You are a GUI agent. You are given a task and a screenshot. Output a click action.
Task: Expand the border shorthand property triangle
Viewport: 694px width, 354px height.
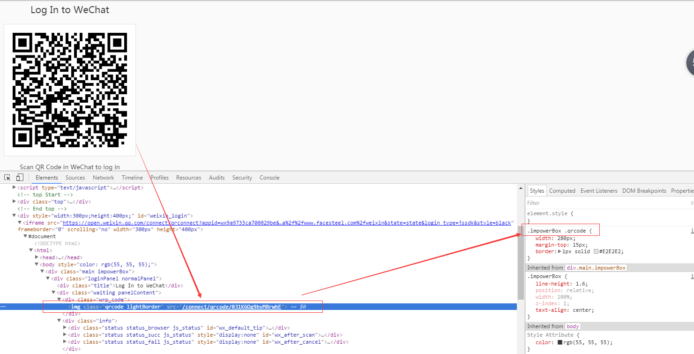tap(560, 251)
